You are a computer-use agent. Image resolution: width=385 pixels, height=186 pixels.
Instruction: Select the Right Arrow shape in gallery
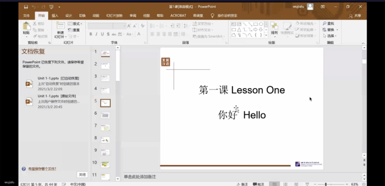tap(255, 30)
